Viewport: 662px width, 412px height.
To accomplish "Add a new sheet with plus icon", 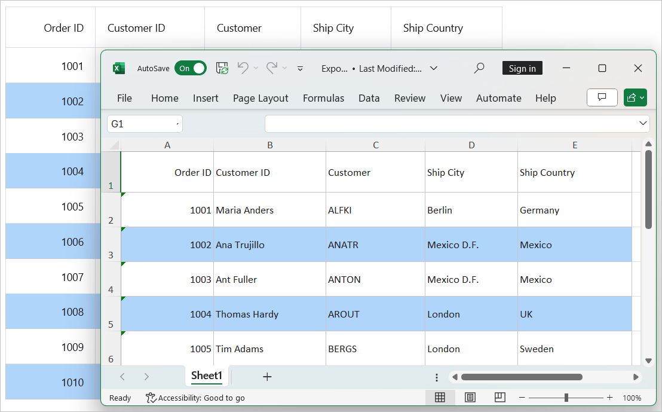I will pyautogui.click(x=267, y=377).
